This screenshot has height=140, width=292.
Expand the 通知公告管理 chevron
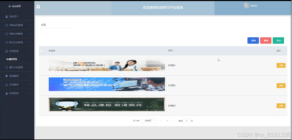[x=30, y=67]
